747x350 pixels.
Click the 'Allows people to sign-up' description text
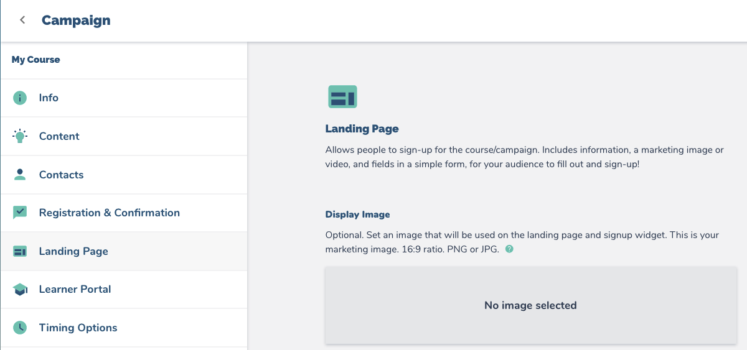point(525,158)
